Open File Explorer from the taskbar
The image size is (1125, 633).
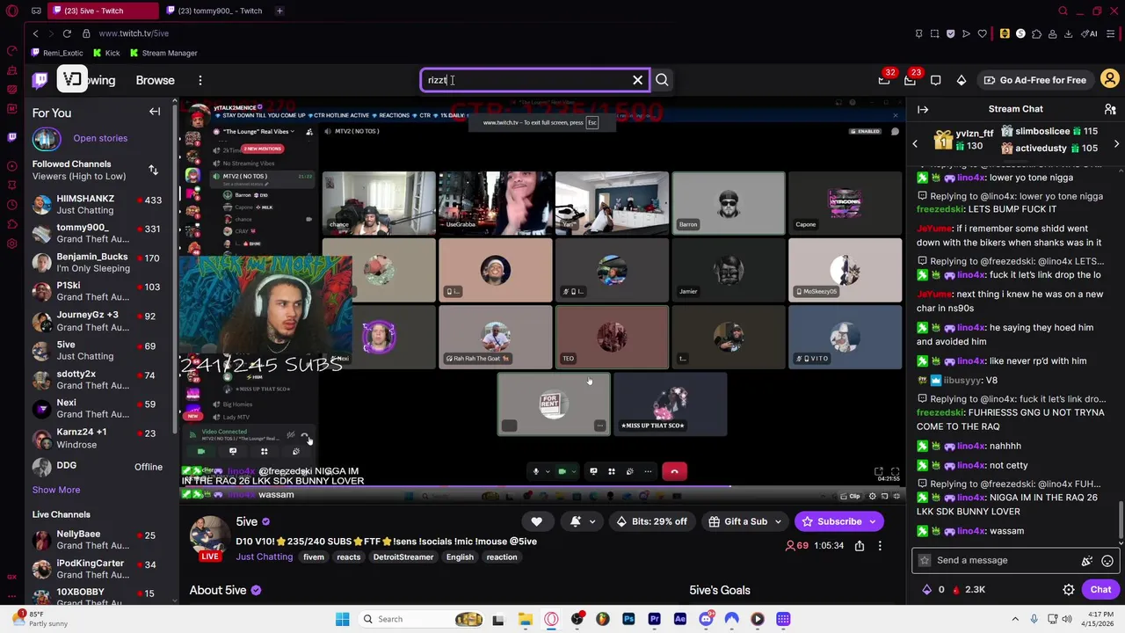click(x=526, y=619)
